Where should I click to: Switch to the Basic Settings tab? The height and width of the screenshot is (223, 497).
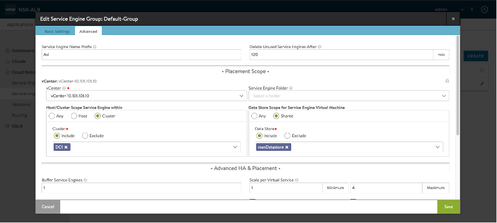click(x=57, y=31)
